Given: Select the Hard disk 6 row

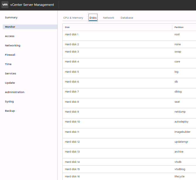Looking at the screenshot, I should click(x=129, y=83).
